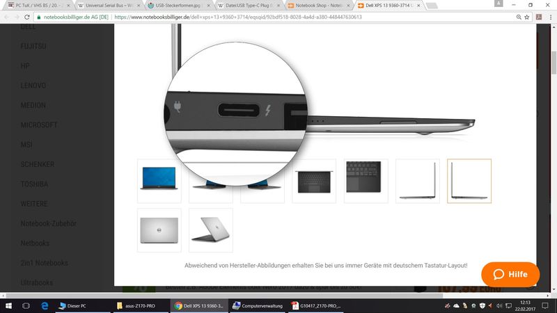Show the green padlock site security info

click(x=39, y=17)
